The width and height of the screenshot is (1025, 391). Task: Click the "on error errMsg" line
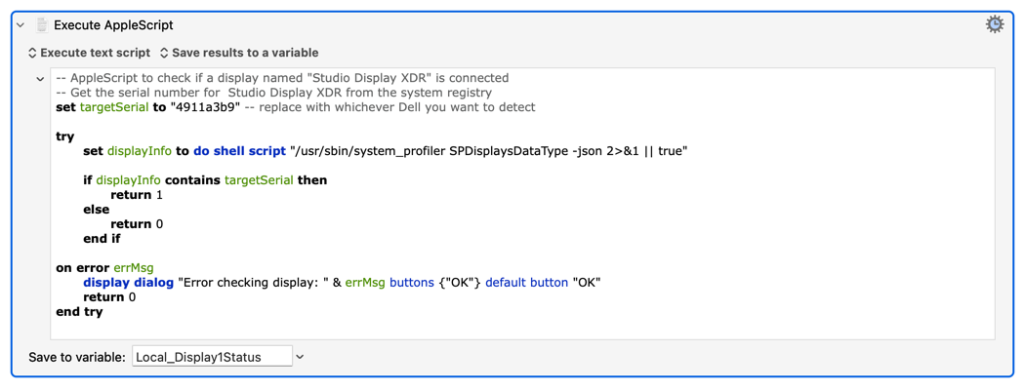point(104,267)
